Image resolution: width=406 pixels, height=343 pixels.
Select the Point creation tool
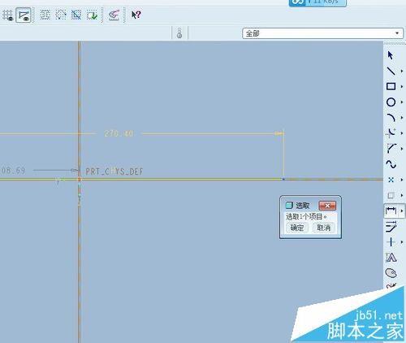click(x=391, y=180)
